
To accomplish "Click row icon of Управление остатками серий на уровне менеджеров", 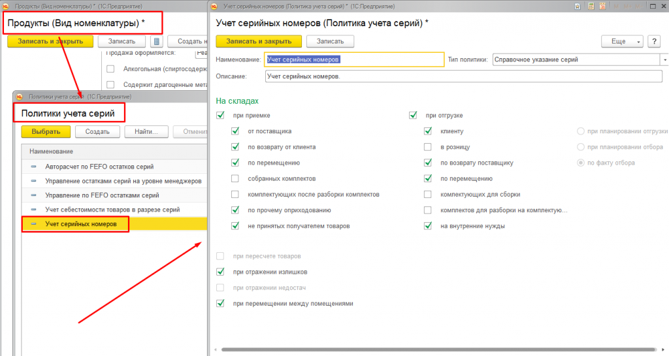I will pos(34,181).
